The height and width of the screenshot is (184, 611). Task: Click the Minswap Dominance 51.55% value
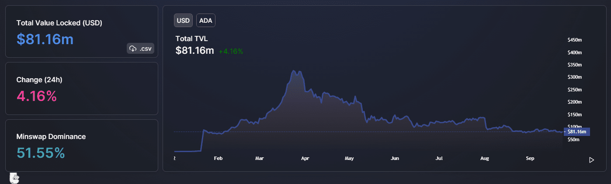[41, 153]
